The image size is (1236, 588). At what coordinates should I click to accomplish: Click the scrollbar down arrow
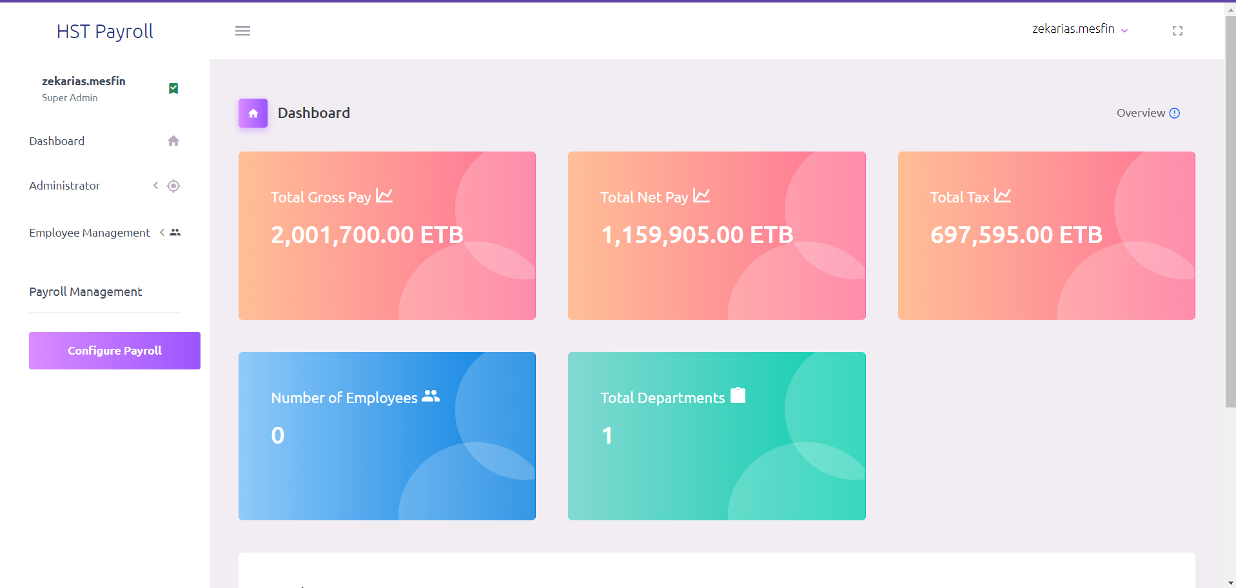coord(1230,583)
